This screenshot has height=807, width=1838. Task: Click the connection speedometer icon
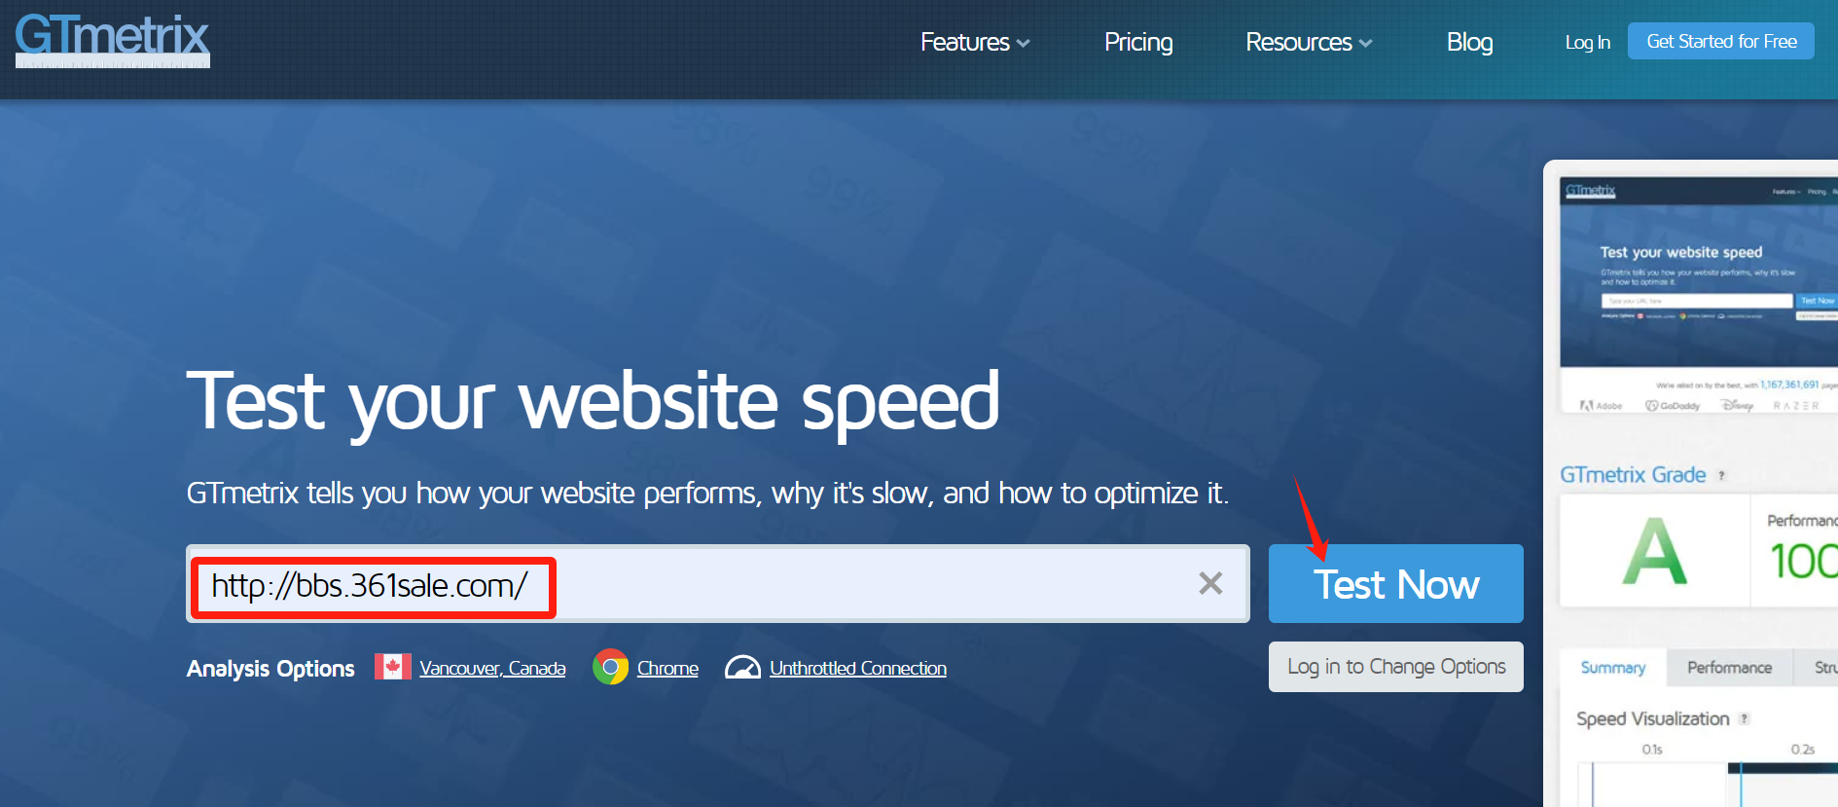742,667
